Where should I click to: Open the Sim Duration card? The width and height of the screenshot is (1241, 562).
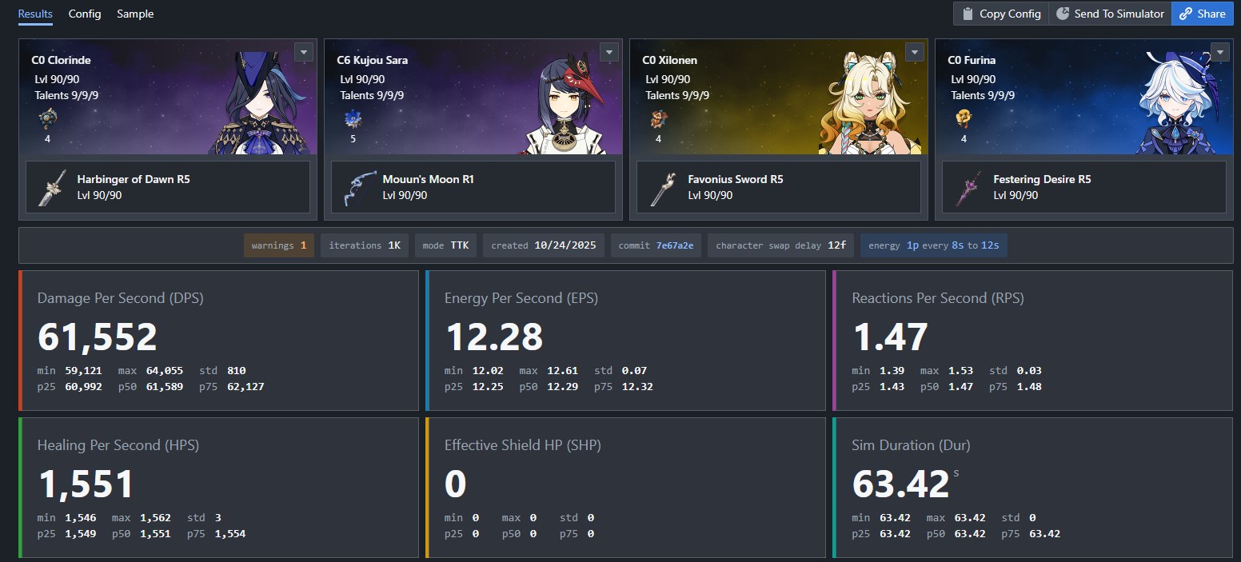coord(1032,488)
